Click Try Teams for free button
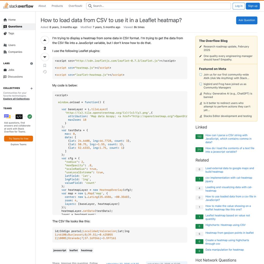264x264 pixels. pos(18,139)
